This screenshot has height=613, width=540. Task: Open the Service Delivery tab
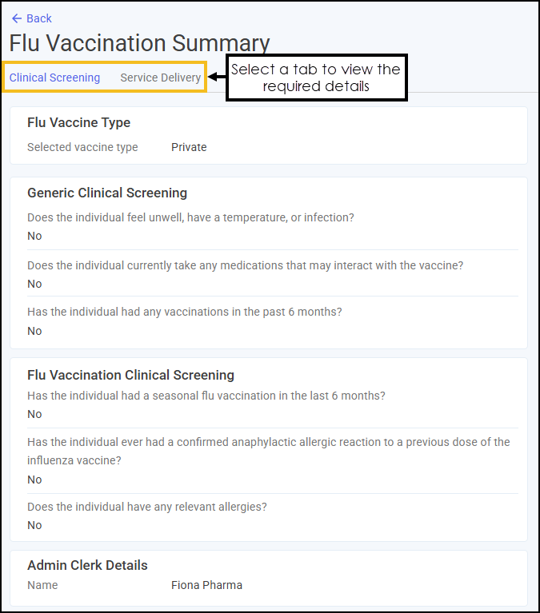[x=161, y=78]
